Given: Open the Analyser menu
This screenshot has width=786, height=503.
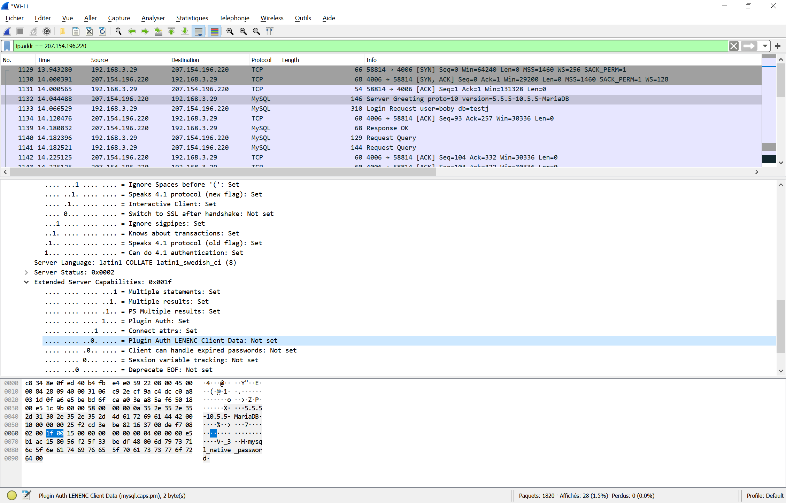Looking at the screenshot, I should 153,18.
